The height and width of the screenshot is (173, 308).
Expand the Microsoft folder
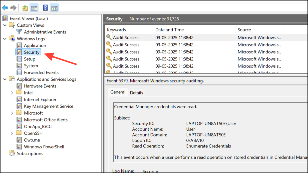pyautogui.click(x=12, y=113)
